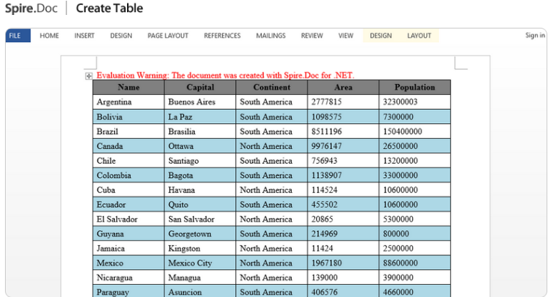Click area value 8511196

click(x=326, y=131)
